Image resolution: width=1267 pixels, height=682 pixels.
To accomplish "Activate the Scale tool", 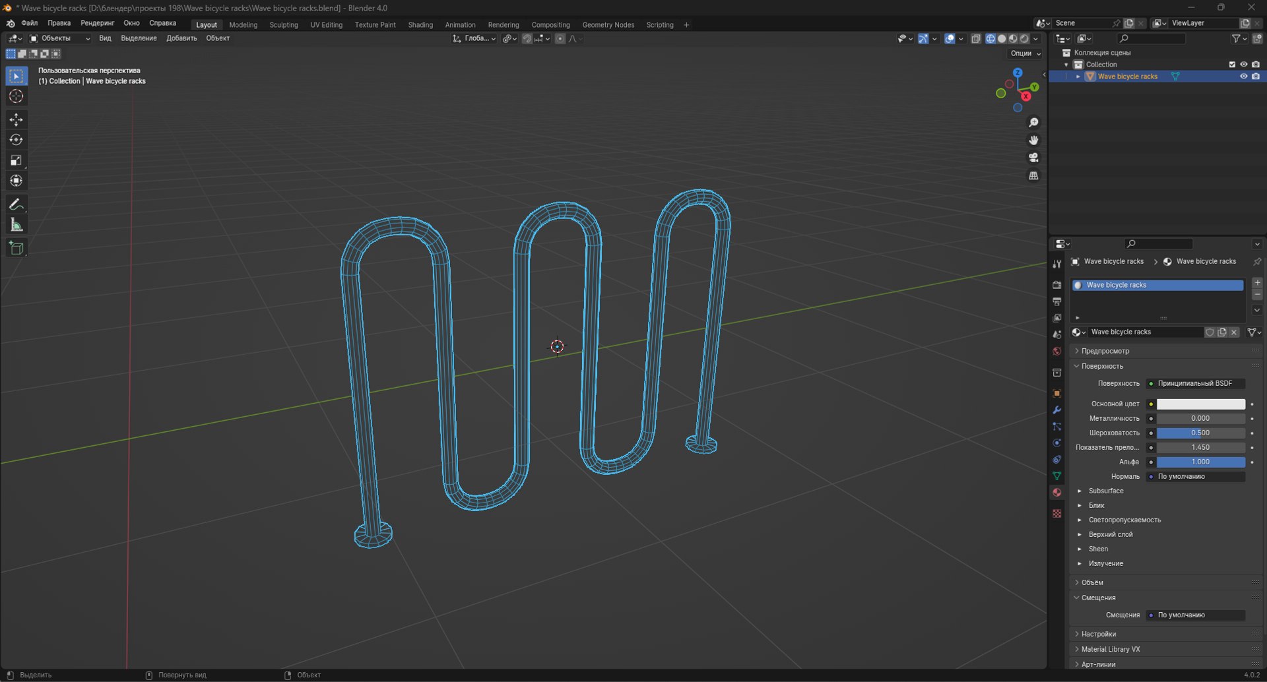I will (x=16, y=160).
